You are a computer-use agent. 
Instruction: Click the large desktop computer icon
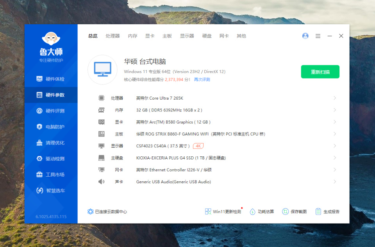click(x=103, y=70)
